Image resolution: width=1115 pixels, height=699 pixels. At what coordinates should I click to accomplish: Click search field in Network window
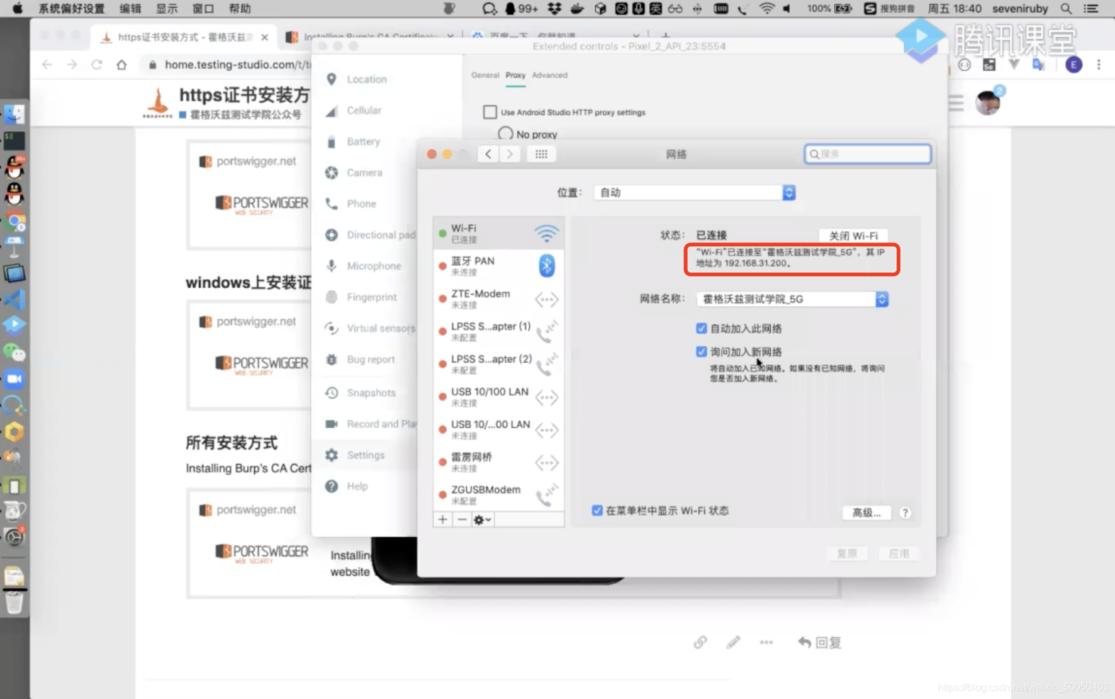[x=868, y=154]
